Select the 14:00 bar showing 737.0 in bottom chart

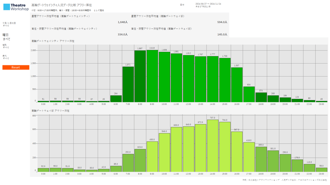pos(213,146)
